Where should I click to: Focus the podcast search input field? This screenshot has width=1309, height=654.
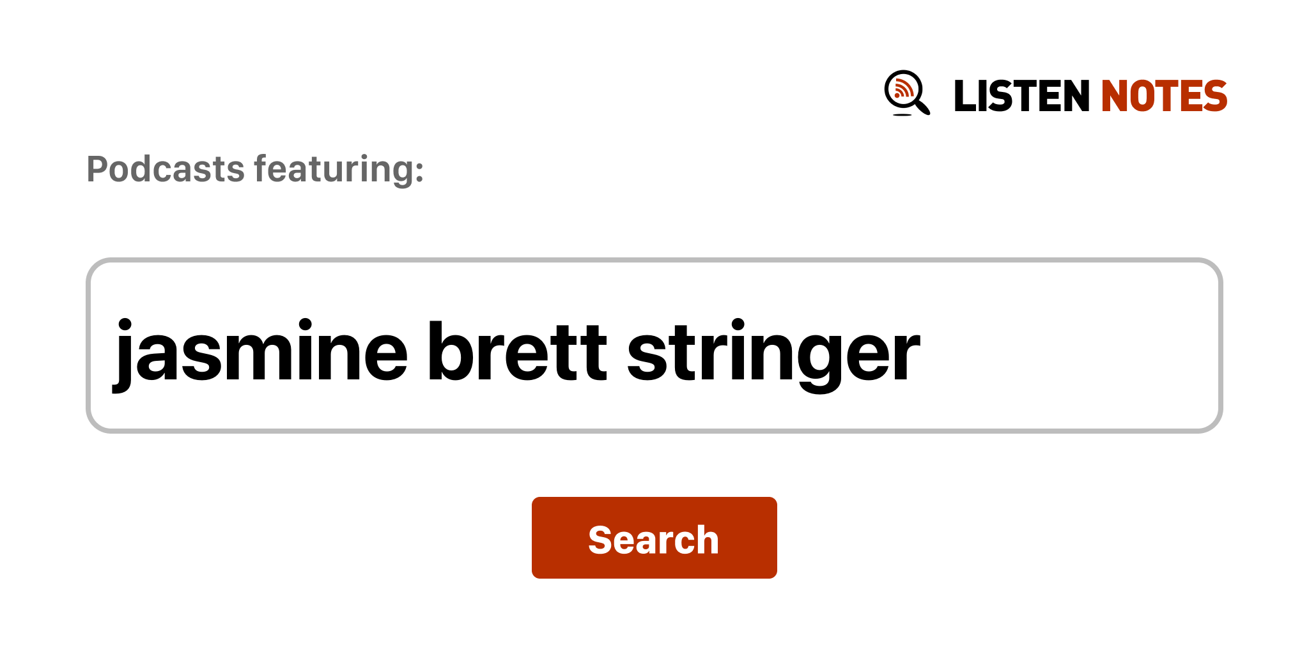tap(654, 346)
